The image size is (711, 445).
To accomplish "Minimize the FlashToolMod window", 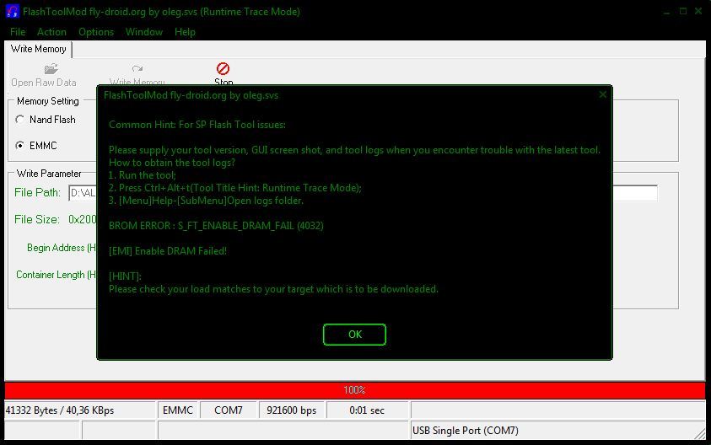I will [667, 12].
